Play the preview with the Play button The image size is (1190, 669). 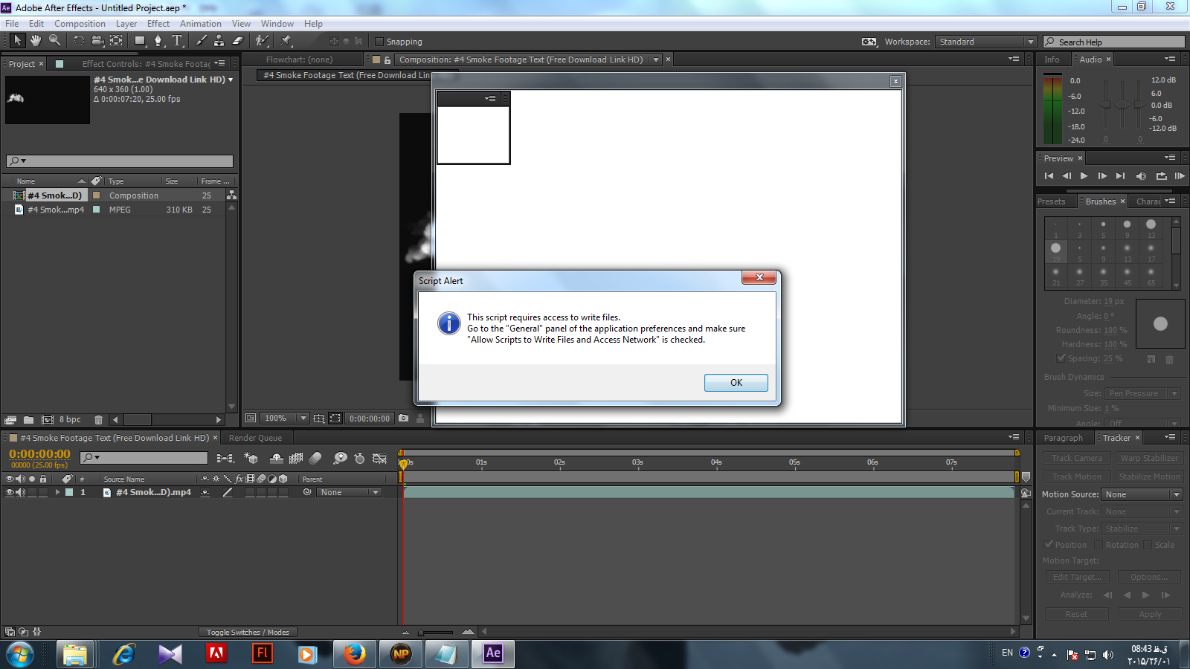click(x=1084, y=176)
